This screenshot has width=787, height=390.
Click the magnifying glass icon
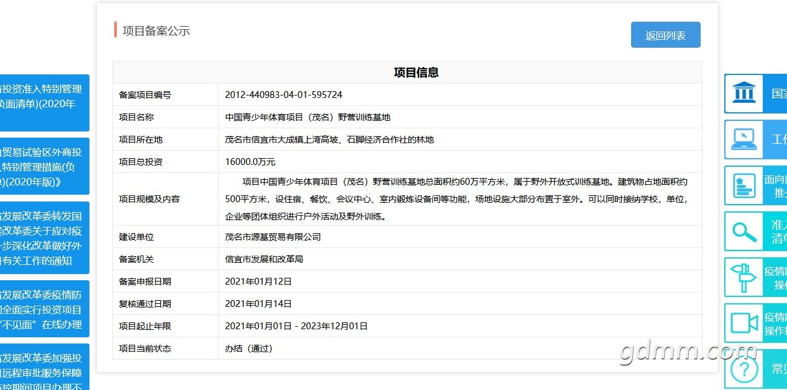(743, 231)
